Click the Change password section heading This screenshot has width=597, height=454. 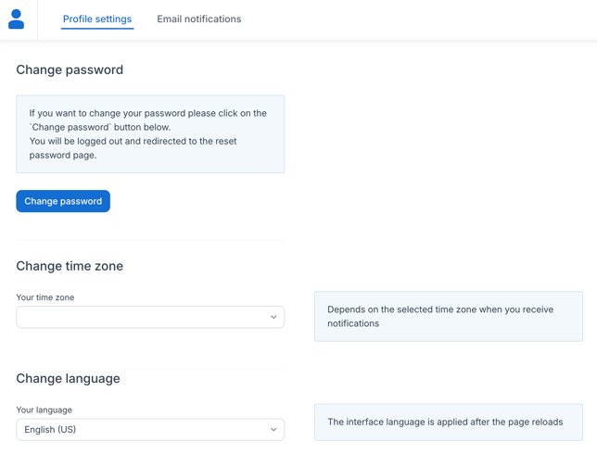(70, 70)
